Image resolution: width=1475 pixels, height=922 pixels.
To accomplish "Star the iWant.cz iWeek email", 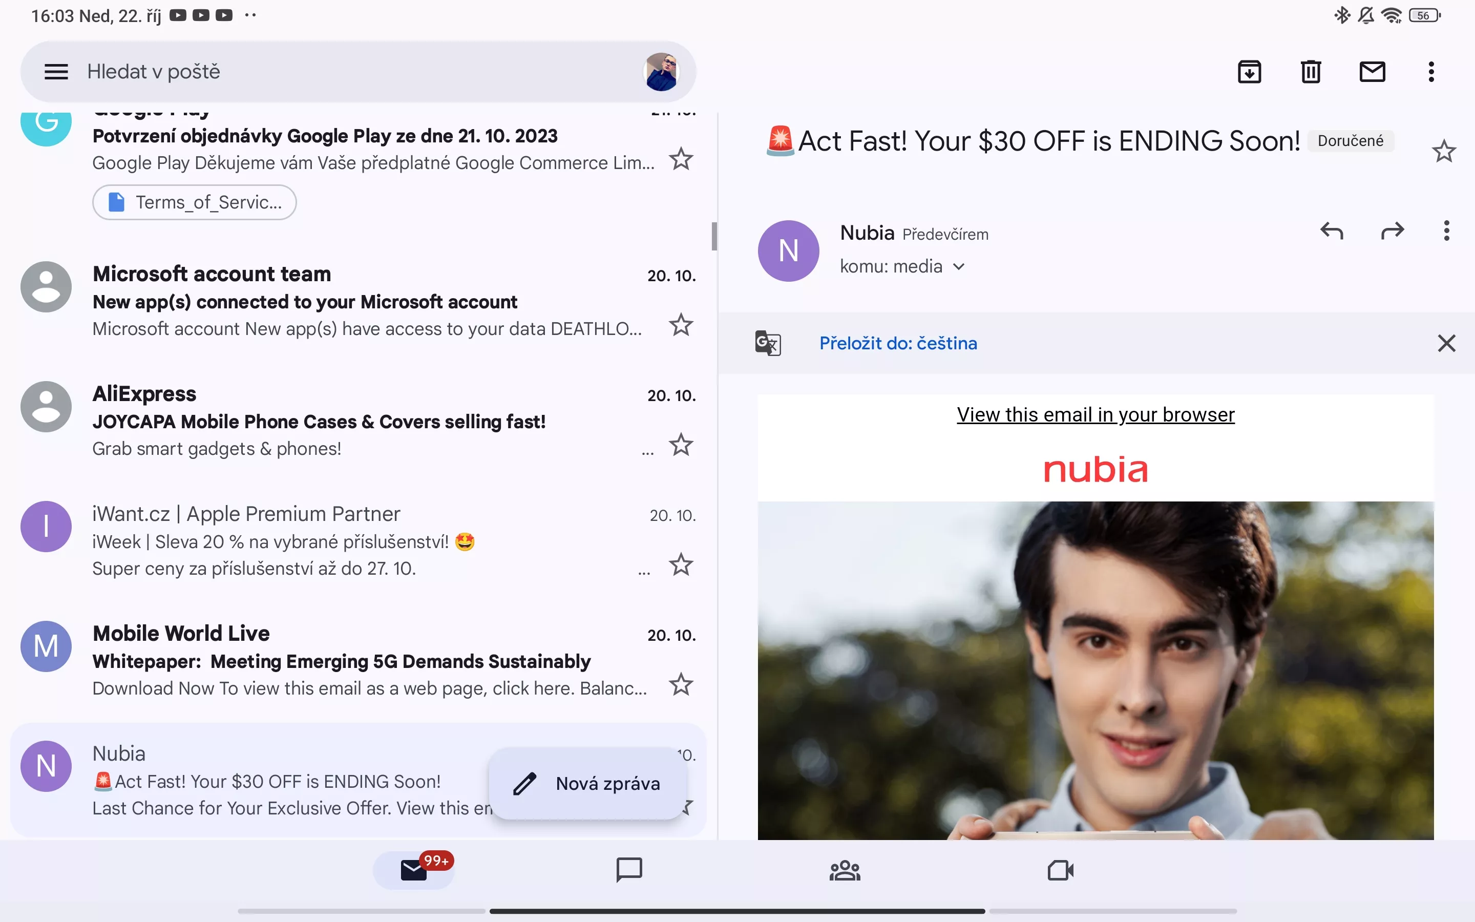I will pos(681,564).
